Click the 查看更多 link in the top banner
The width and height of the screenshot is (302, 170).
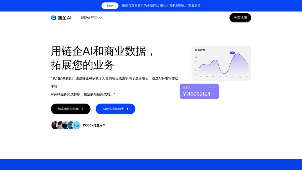194,6
